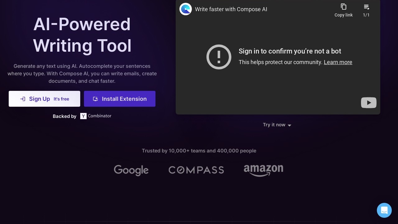Viewport: 398px width, 224px height.
Task: Click the exclamation warning icon in the video
Action: tap(219, 57)
